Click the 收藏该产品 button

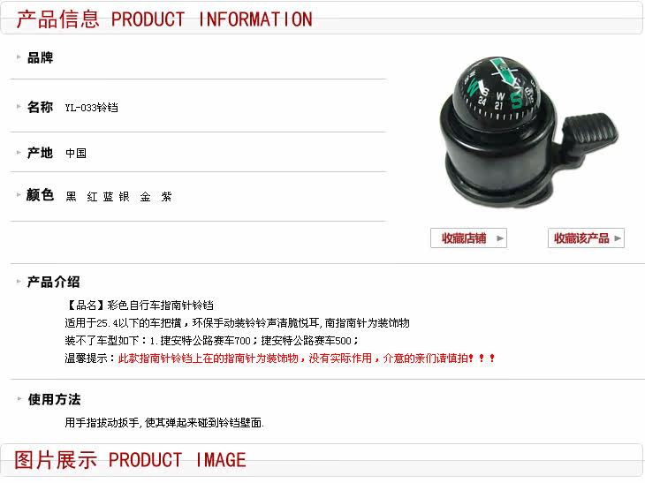(x=586, y=238)
